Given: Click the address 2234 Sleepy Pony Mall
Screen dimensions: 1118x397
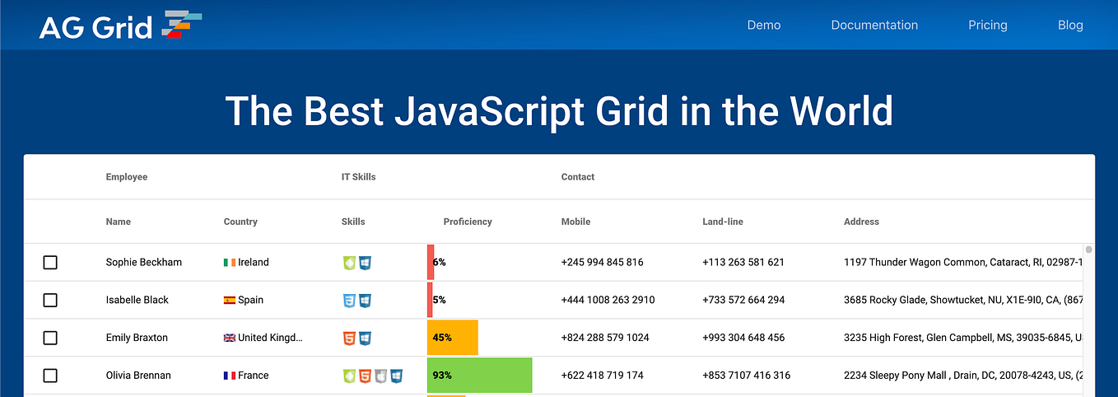Looking at the screenshot, I should [x=963, y=376].
